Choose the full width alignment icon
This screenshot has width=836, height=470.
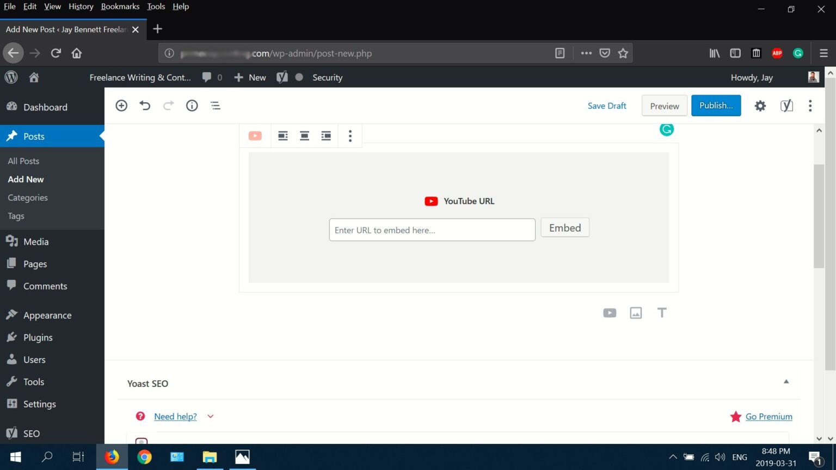click(325, 135)
